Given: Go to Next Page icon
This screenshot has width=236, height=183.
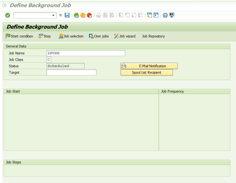Looking at the screenshot, I should pos(134,15).
